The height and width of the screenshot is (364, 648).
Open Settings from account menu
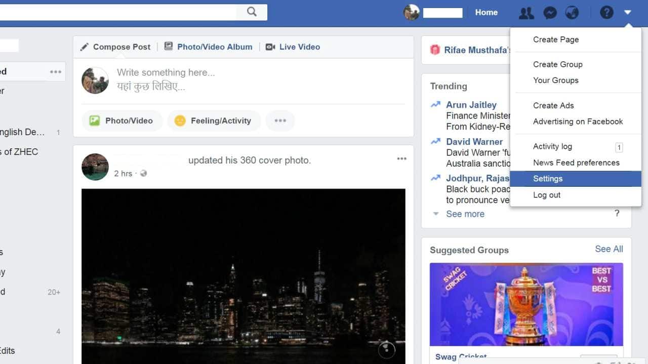576,179
